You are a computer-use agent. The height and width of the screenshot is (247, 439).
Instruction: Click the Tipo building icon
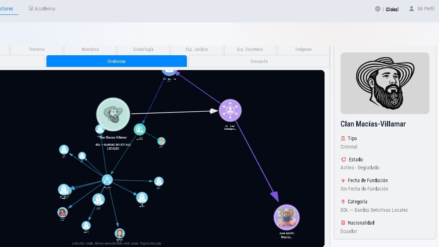coord(343,139)
